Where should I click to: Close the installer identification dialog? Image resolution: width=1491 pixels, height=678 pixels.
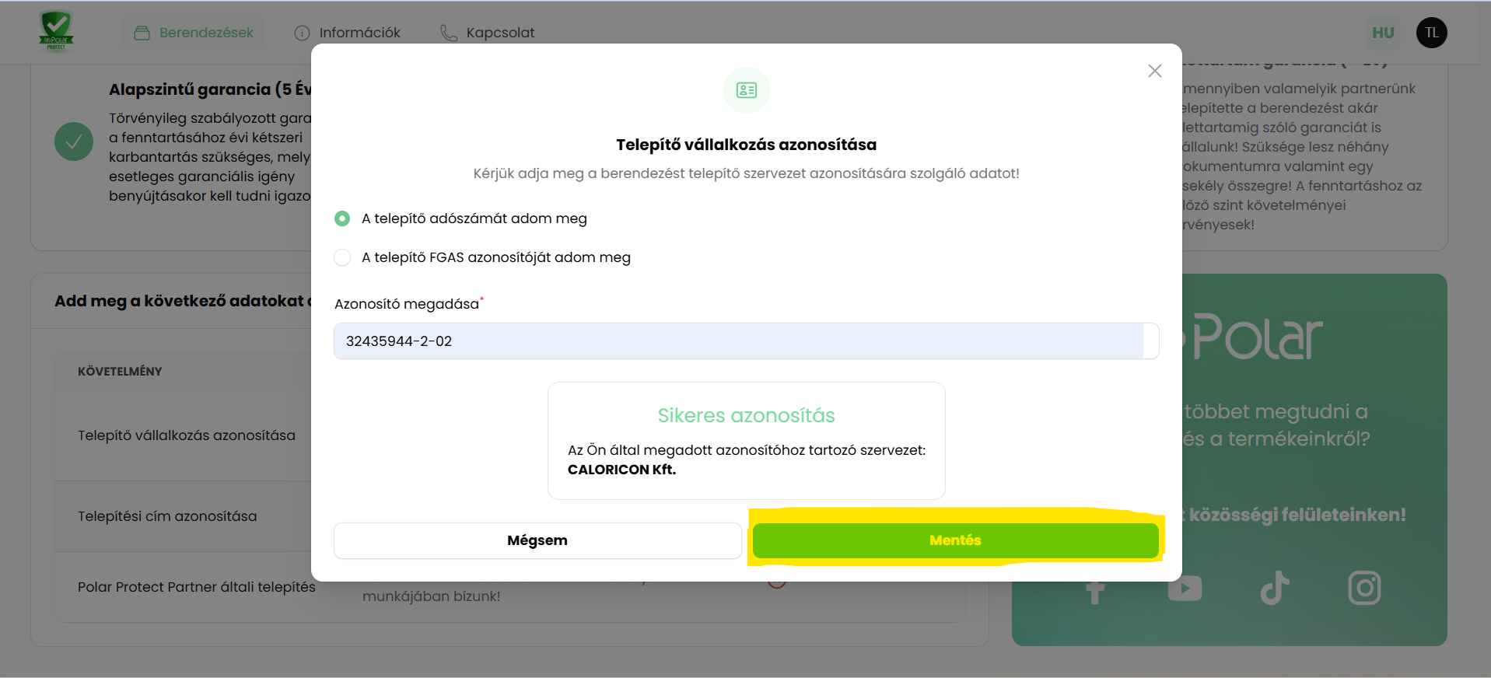point(1154,71)
